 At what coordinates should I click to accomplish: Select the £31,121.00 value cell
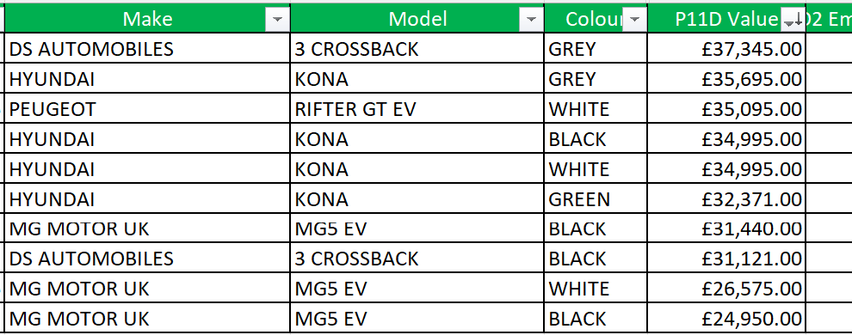point(726,259)
